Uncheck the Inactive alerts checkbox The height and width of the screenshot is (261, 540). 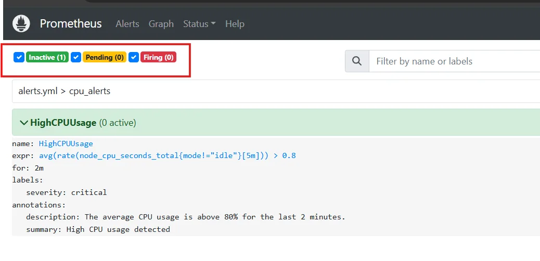coord(19,57)
